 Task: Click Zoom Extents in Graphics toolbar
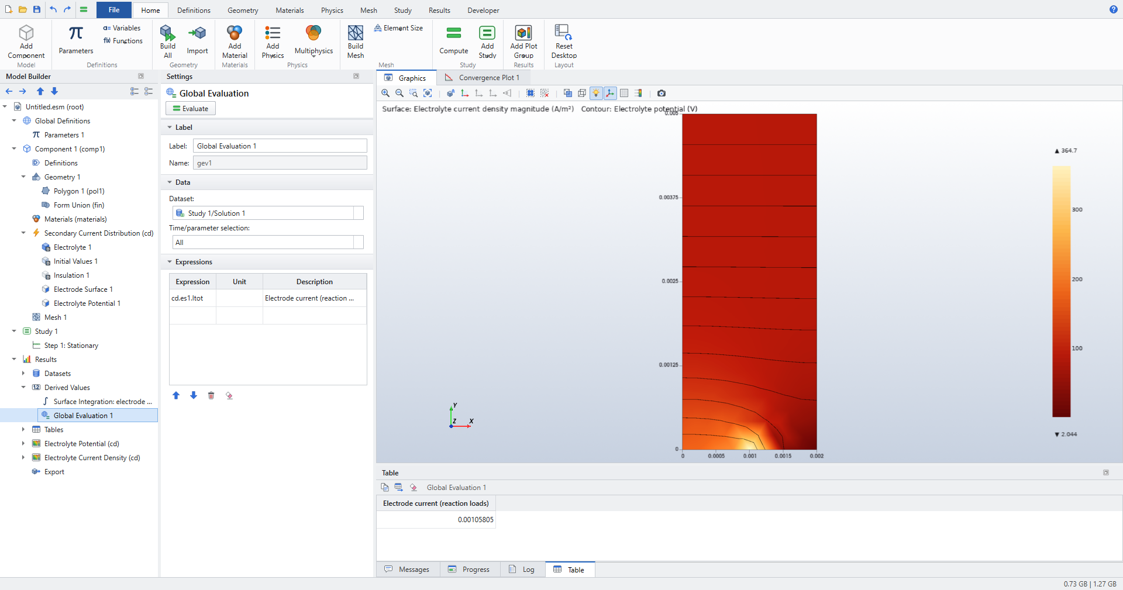(x=428, y=93)
